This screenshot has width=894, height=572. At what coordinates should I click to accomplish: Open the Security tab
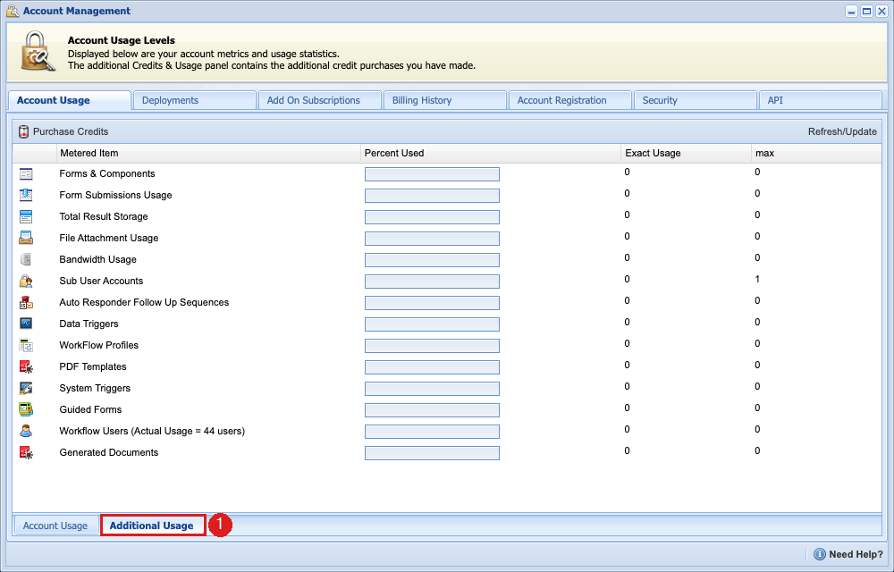tap(696, 100)
